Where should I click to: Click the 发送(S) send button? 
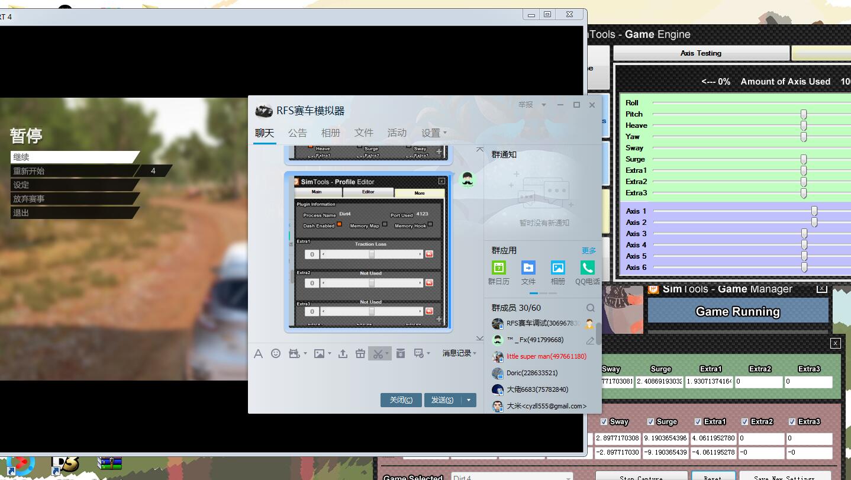click(443, 400)
